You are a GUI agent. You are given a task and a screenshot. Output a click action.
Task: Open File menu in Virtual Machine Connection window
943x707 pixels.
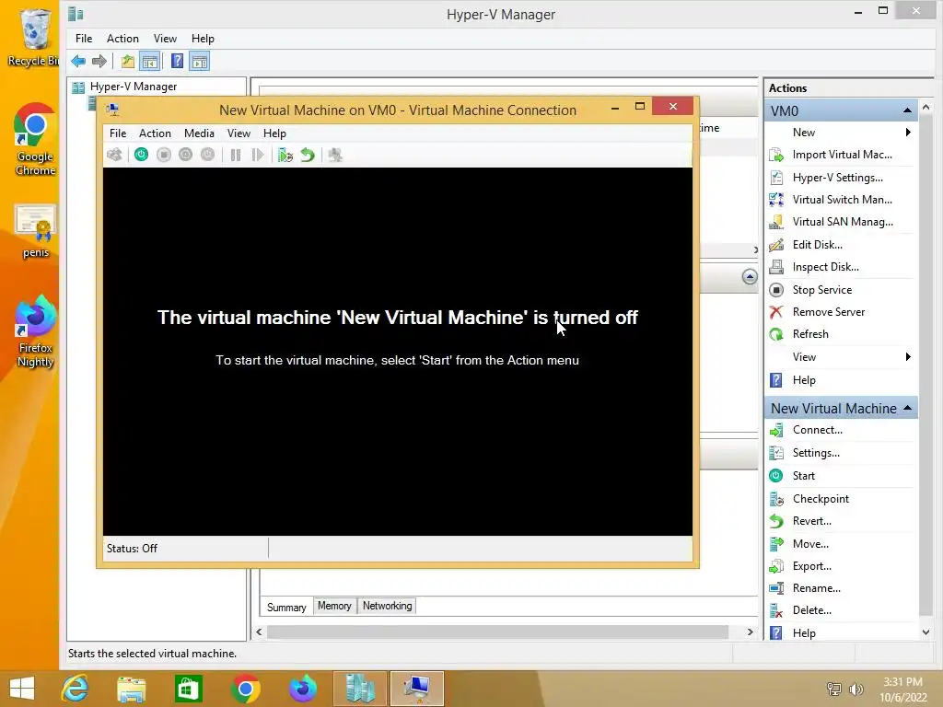[118, 133]
